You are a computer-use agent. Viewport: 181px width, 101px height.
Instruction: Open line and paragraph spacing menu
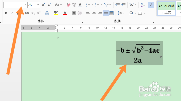121,13
